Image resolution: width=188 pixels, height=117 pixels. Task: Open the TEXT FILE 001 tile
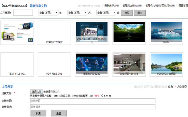pos(17,65)
